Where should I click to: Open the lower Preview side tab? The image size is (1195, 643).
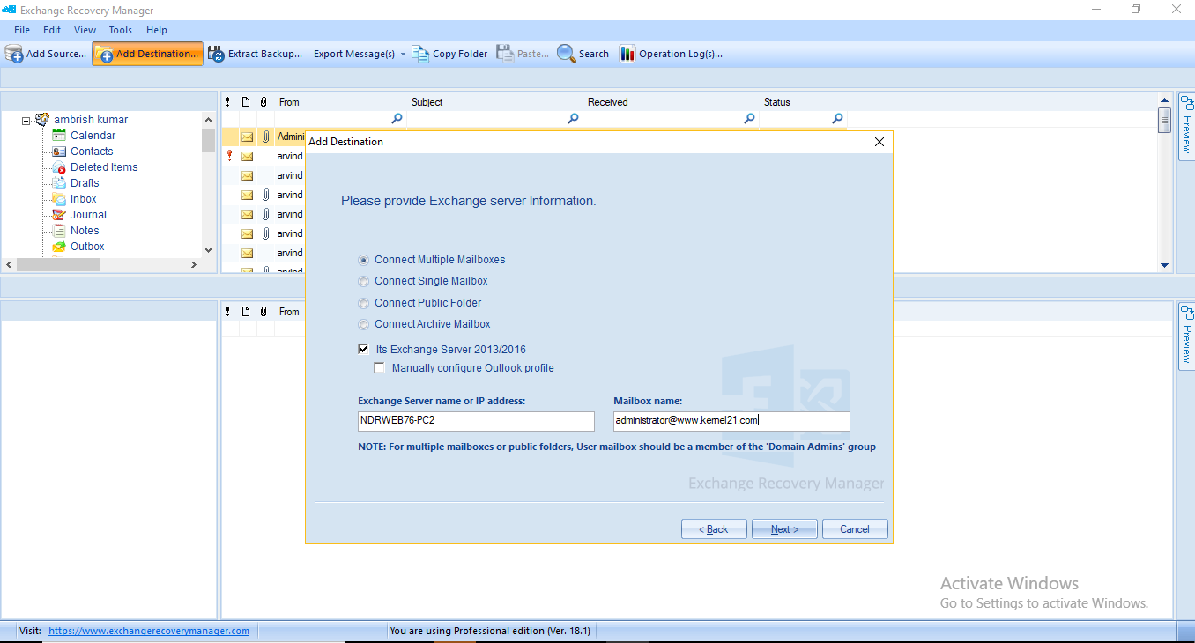(x=1186, y=336)
